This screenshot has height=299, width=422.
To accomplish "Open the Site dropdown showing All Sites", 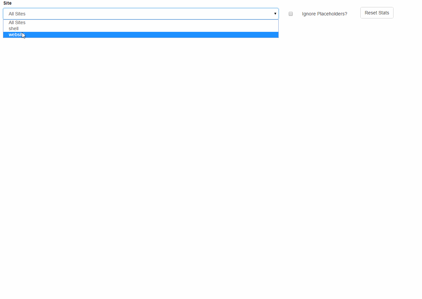I will (141, 14).
